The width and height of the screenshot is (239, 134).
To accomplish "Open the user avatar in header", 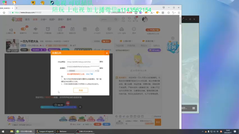I will tap(145, 19).
